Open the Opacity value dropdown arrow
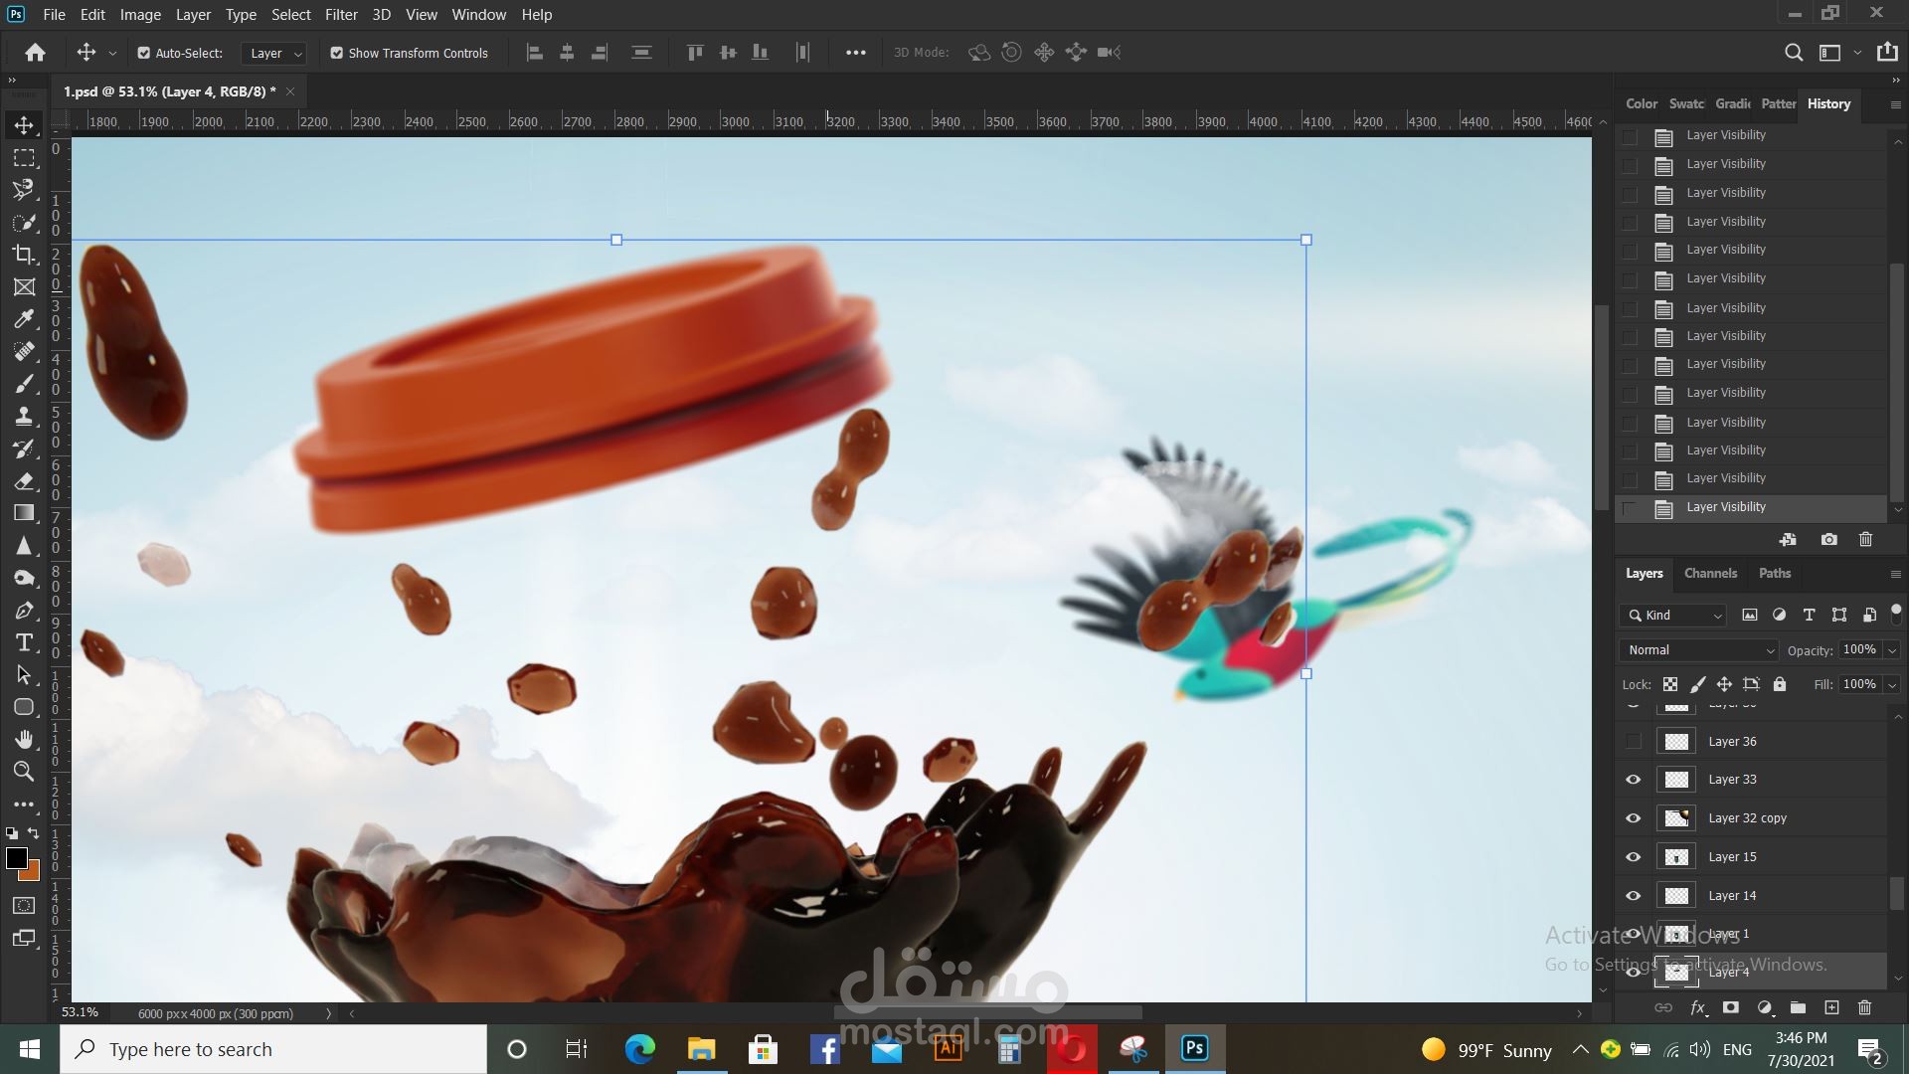The height and width of the screenshot is (1074, 1909). pyautogui.click(x=1892, y=650)
